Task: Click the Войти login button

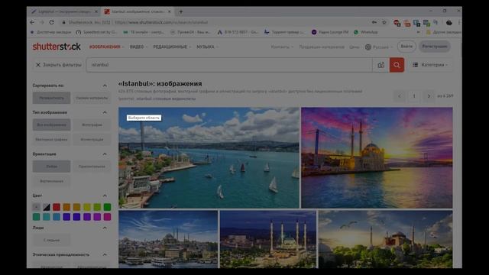Action: 406,47
